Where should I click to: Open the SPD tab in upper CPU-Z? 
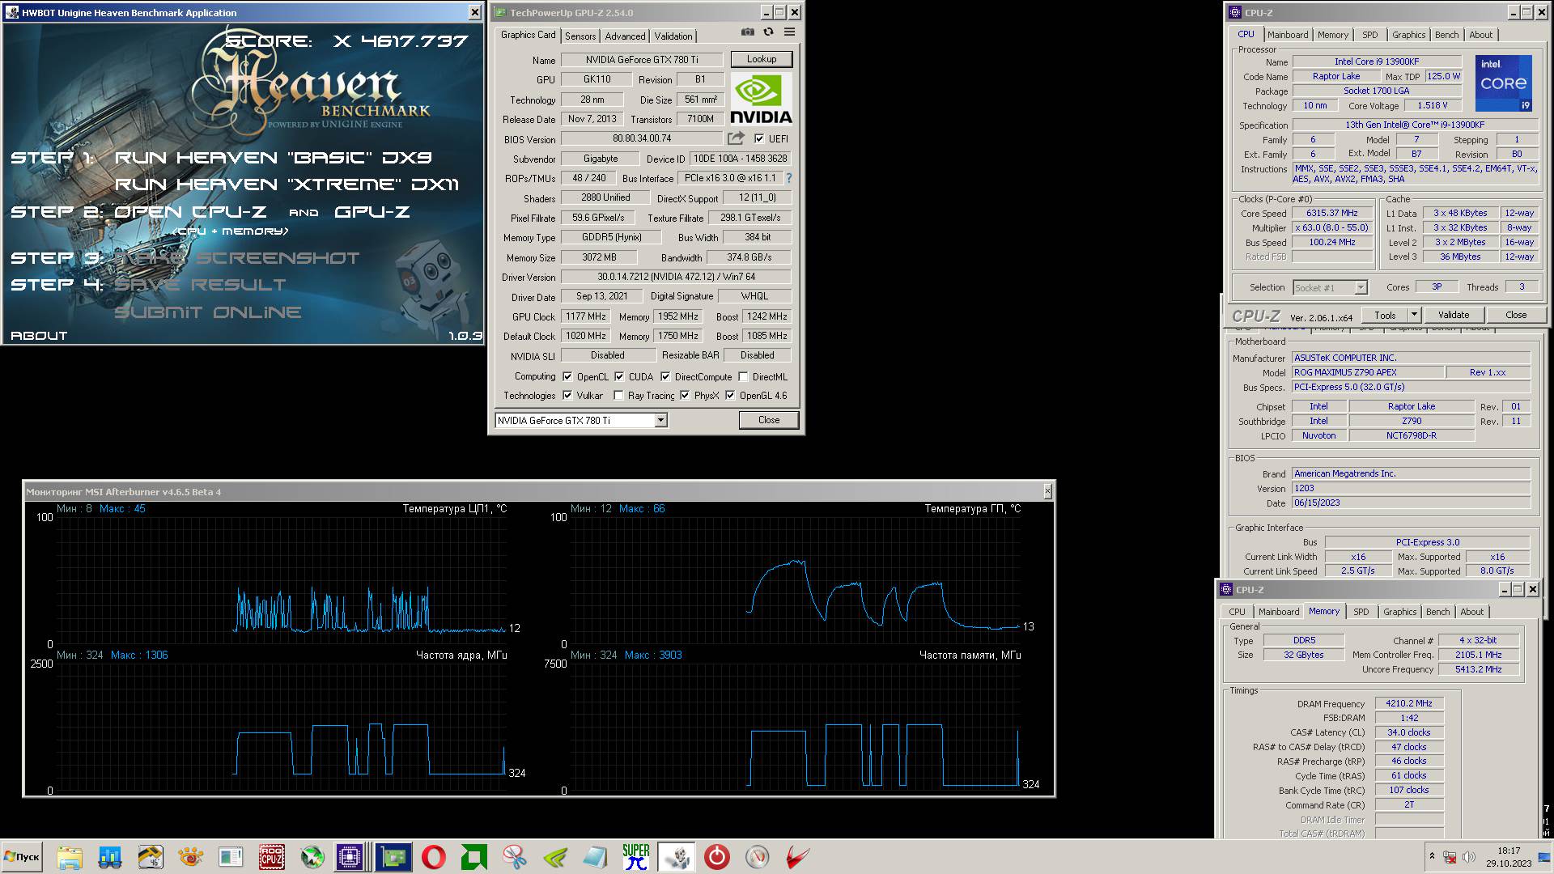(x=1369, y=35)
